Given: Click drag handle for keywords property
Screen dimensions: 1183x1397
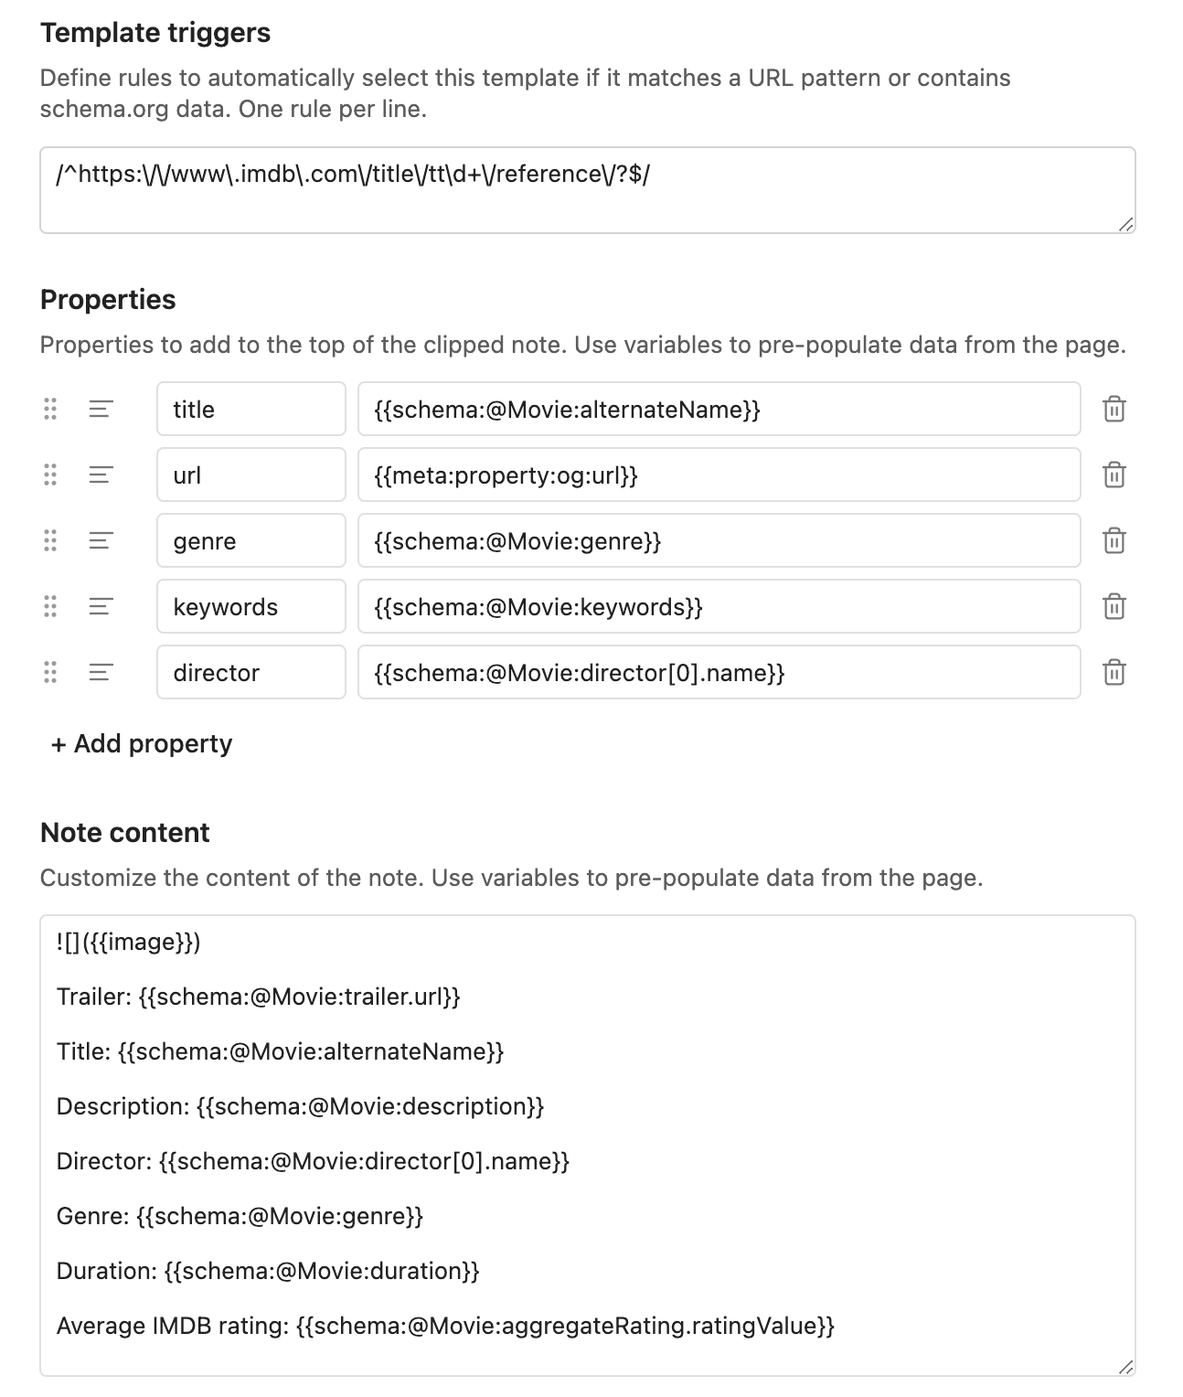Looking at the screenshot, I should click(x=50, y=607).
